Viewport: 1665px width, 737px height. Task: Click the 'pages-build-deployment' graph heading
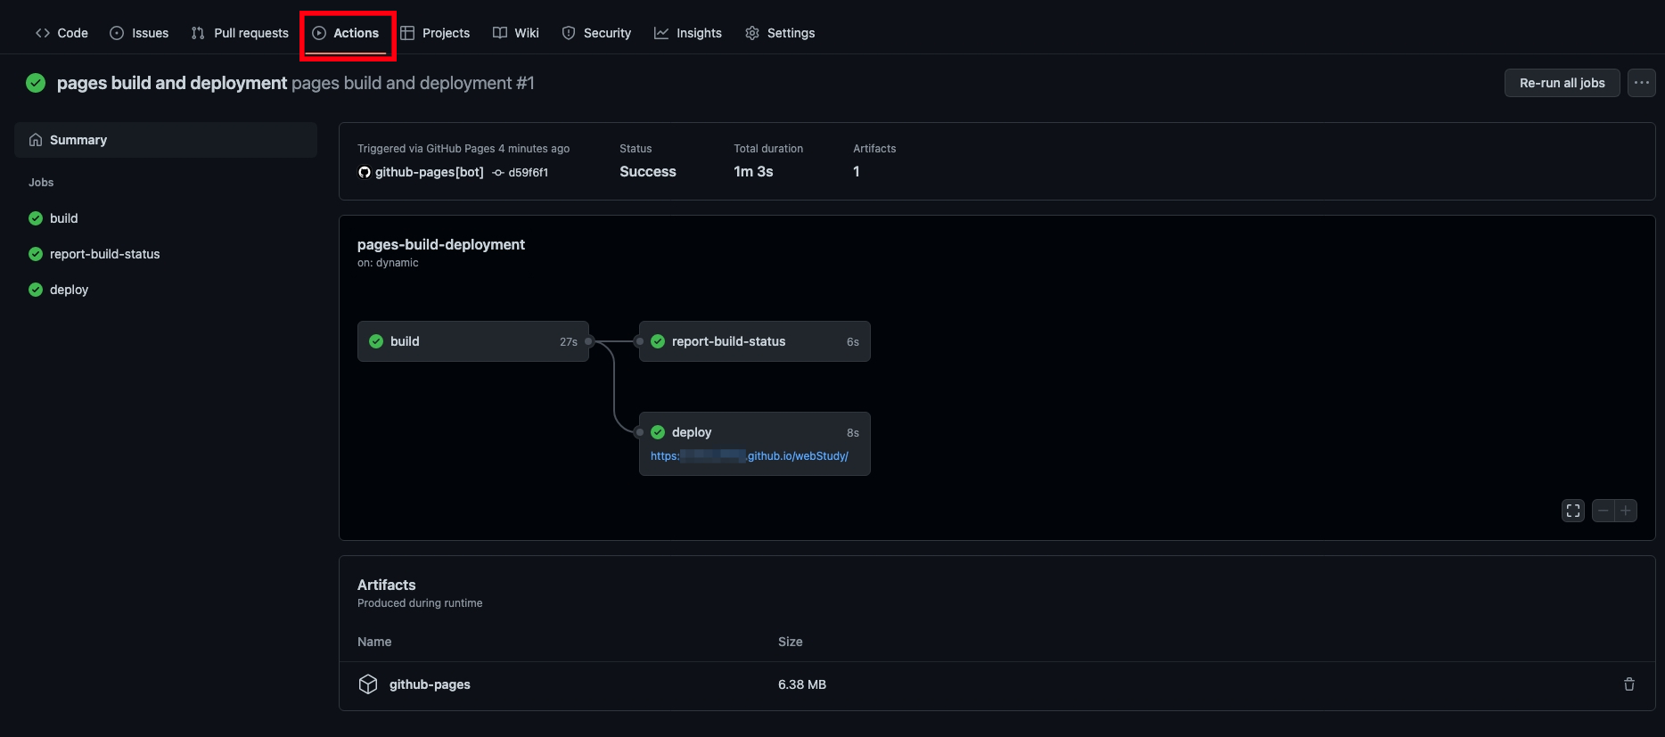[x=441, y=244]
